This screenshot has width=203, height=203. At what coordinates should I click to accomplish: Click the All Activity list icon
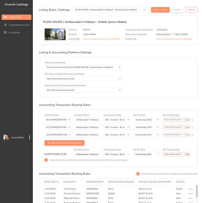click(x=5, y=32)
